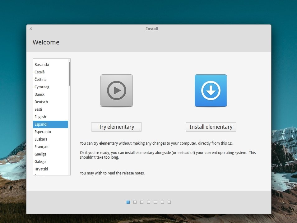
Task: Open the release notes link
Action: (x=133, y=173)
